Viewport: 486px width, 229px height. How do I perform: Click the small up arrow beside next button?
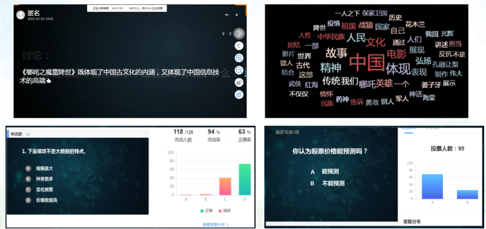tap(230, 34)
